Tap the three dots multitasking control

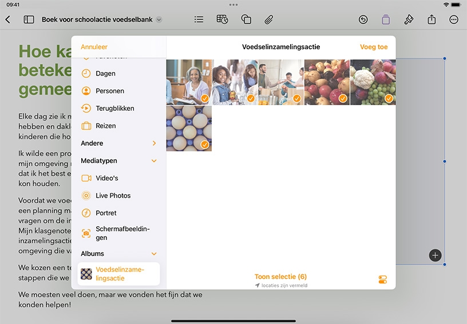coord(233,5)
